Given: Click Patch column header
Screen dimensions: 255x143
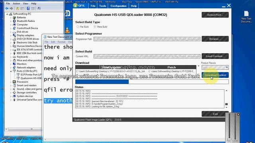Looking at the screenshot, I should (x=172, y=67).
